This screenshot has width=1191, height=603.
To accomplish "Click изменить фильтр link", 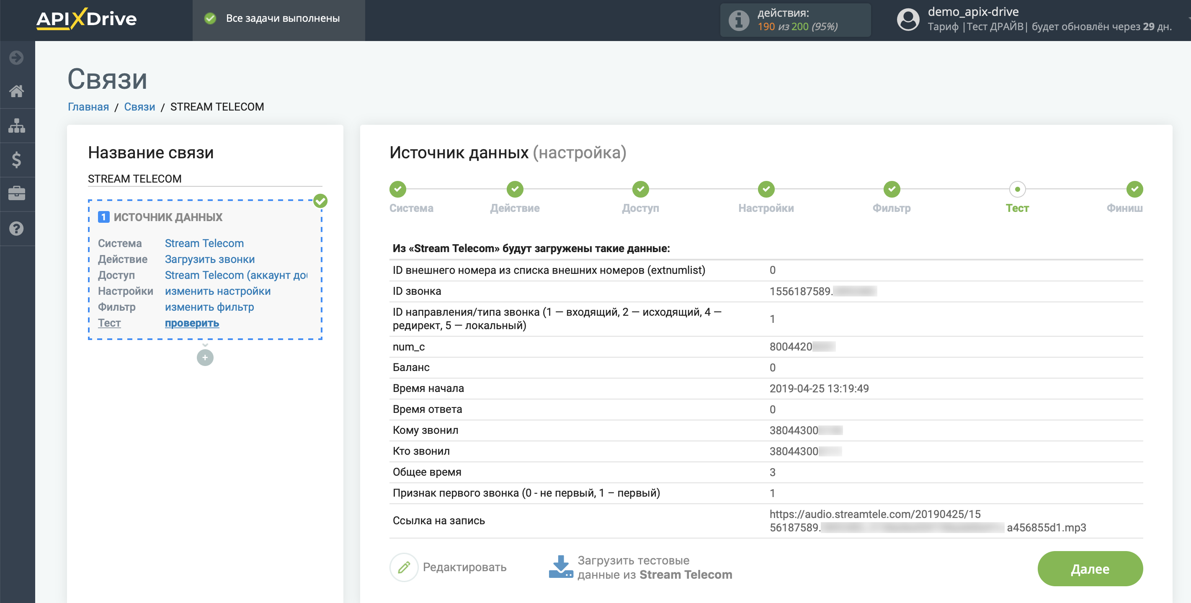I will [209, 307].
